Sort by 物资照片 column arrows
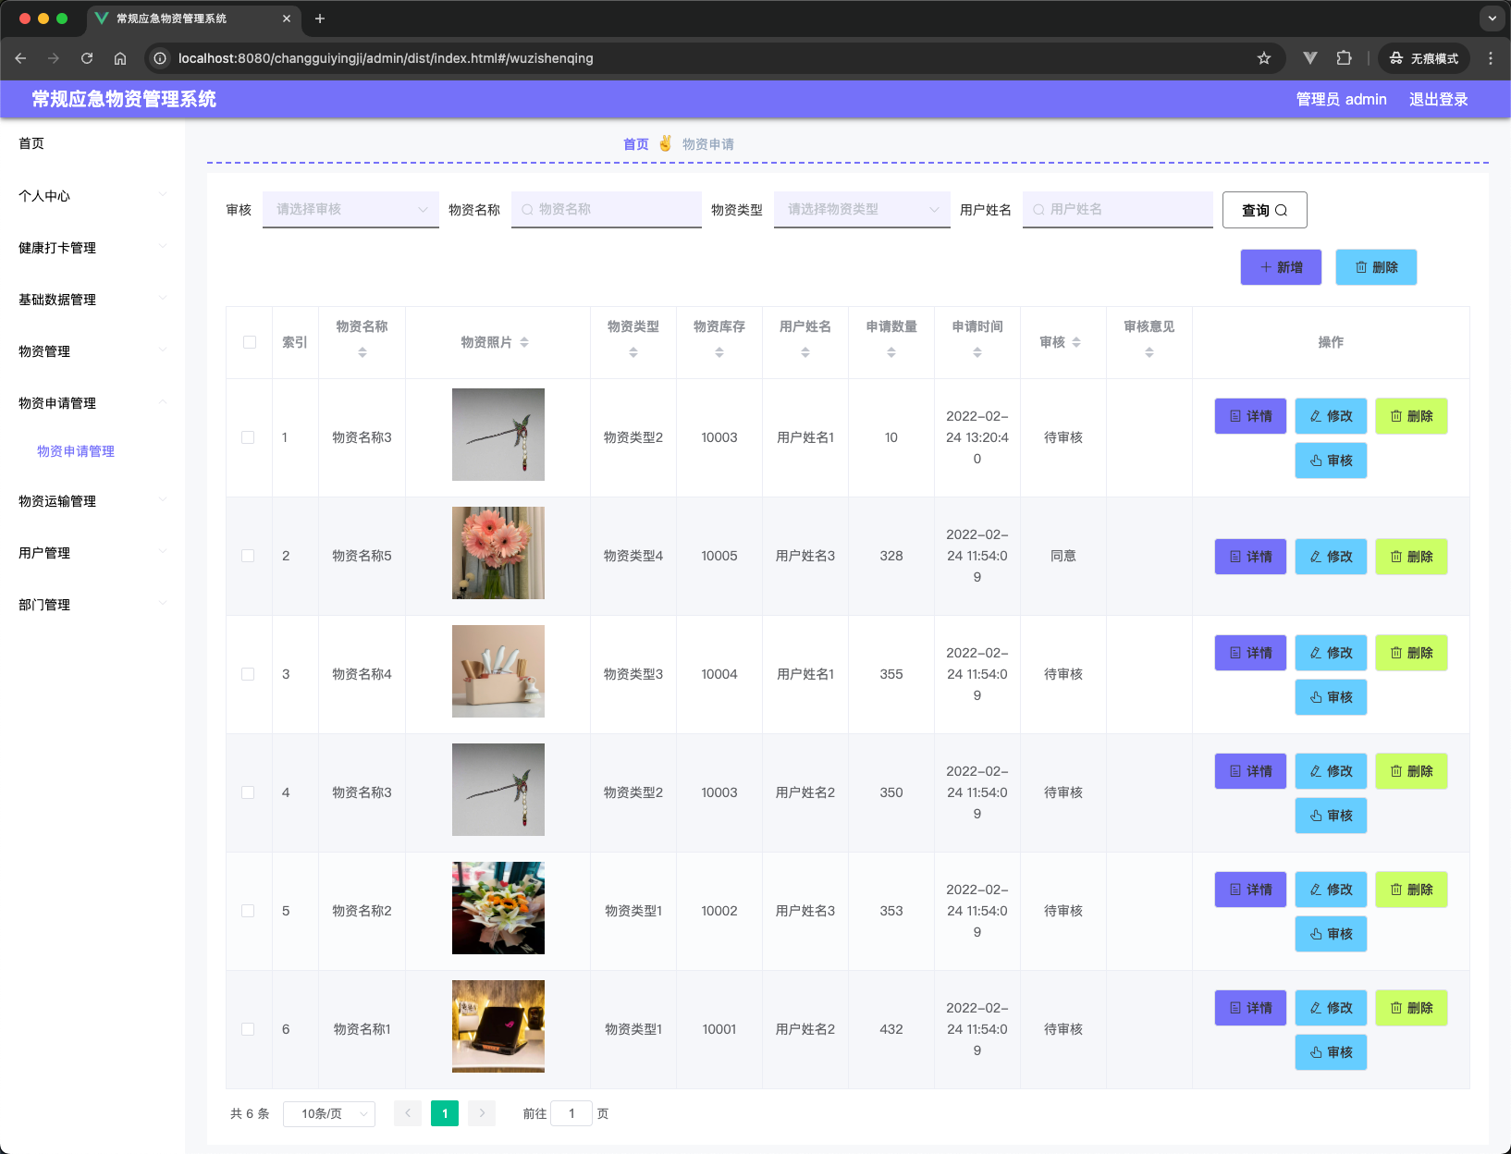Viewport: 1511px width, 1154px height. coord(524,342)
